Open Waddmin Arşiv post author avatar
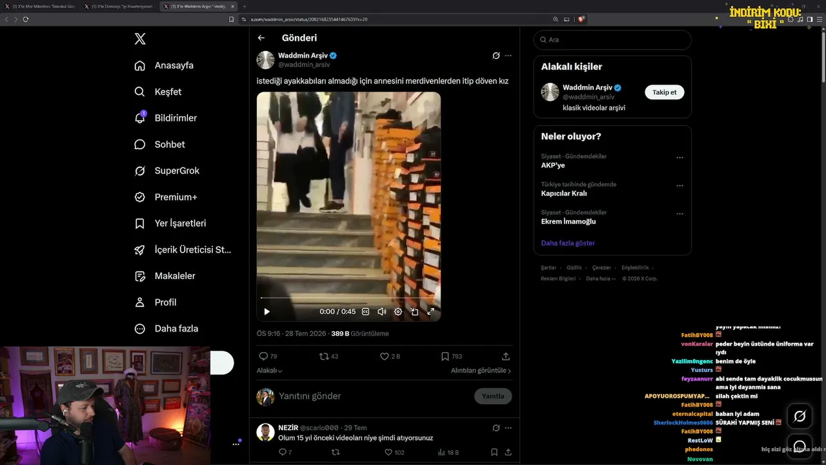The image size is (826, 465). click(x=266, y=59)
